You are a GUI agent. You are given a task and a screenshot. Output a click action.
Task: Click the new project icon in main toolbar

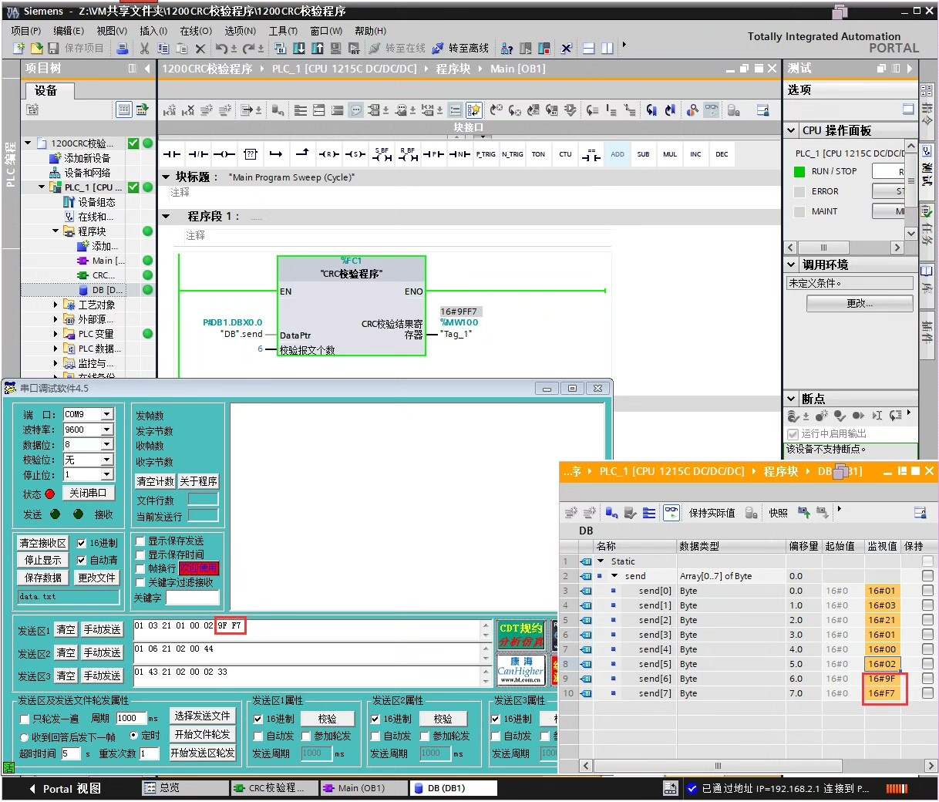click(x=19, y=48)
